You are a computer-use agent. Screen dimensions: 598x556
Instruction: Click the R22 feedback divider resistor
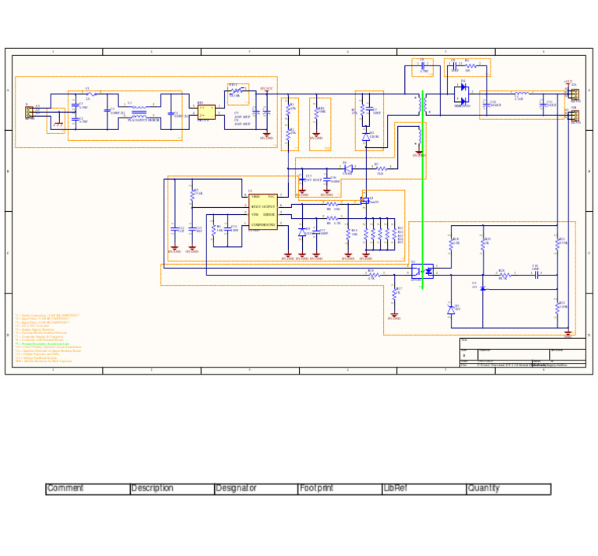[x=558, y=308]
